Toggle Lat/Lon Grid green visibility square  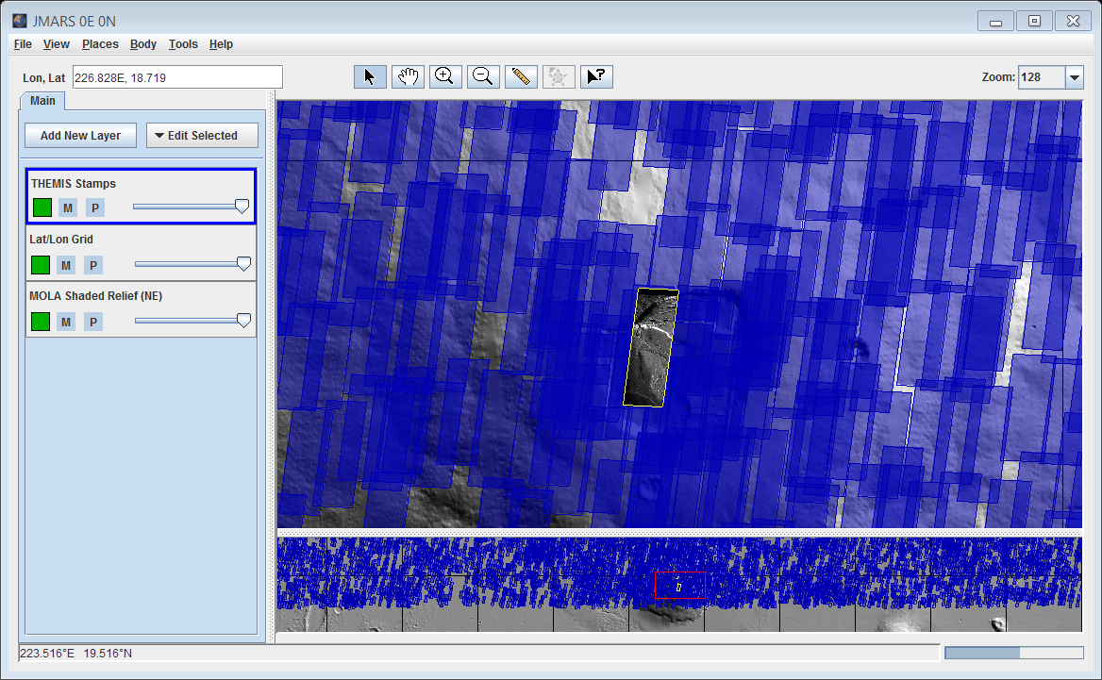coord(41,265)
